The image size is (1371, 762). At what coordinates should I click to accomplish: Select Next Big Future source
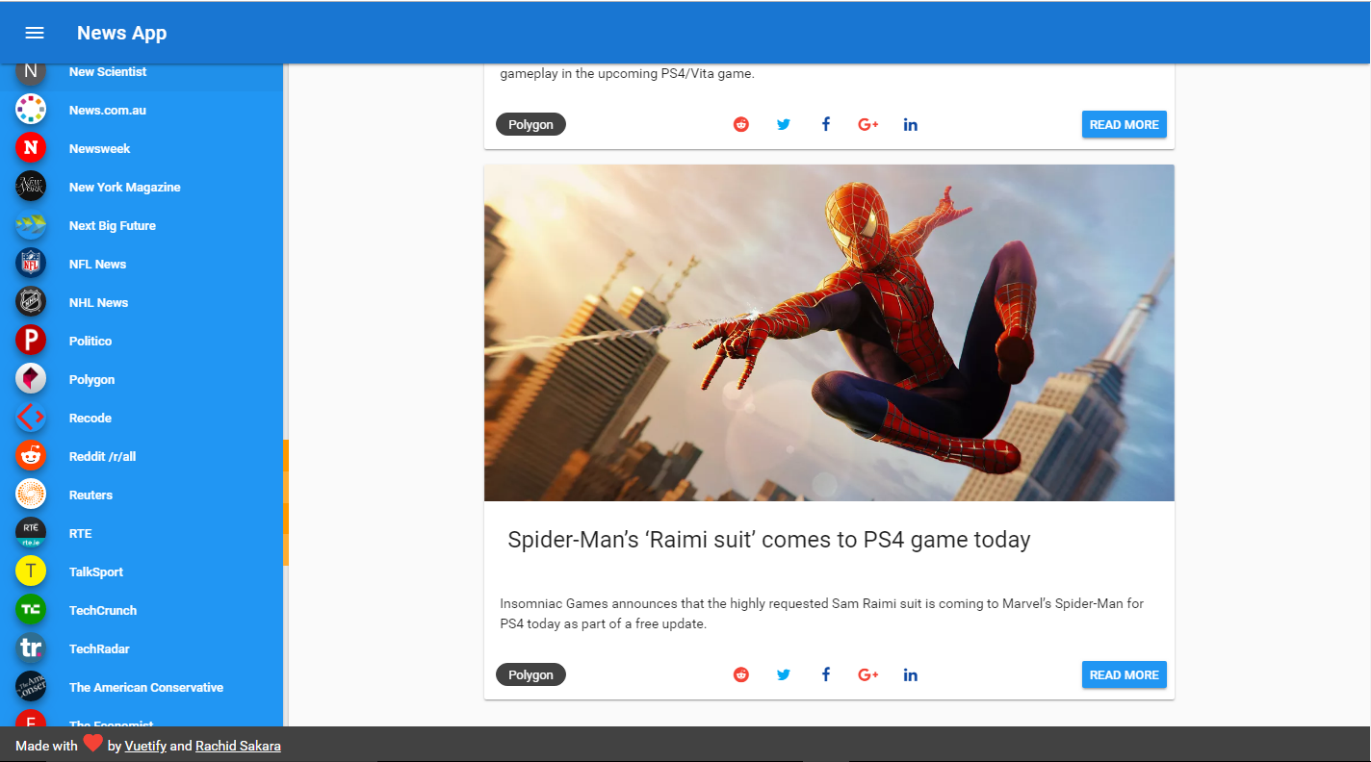pos(142,225)
